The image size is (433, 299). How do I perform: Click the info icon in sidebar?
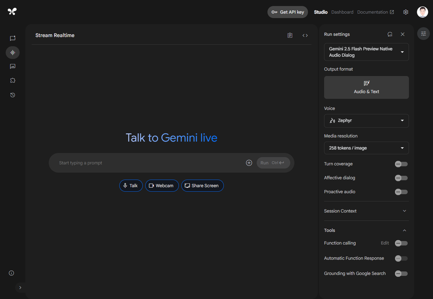coord(11,273)
